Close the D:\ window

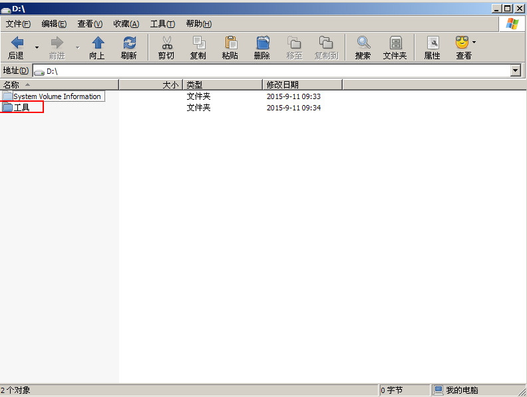519,9
